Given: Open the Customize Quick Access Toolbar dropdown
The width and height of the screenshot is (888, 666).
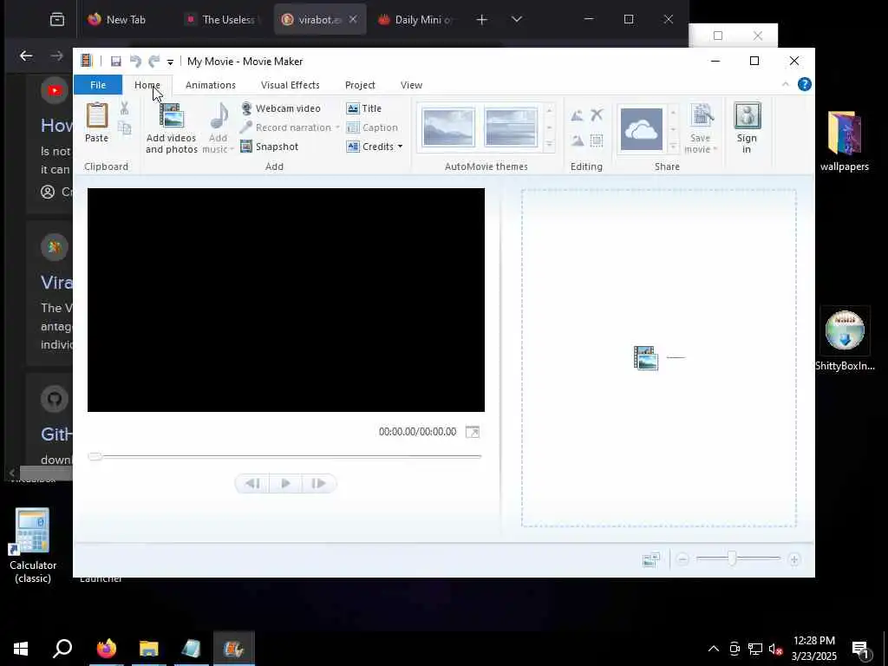Looking at the screenshot, I should tap(170, 62).
